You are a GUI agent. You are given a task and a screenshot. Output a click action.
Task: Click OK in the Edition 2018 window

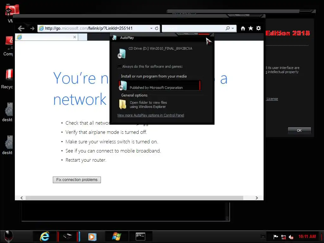pyautogui.click(x=299, y=130)
